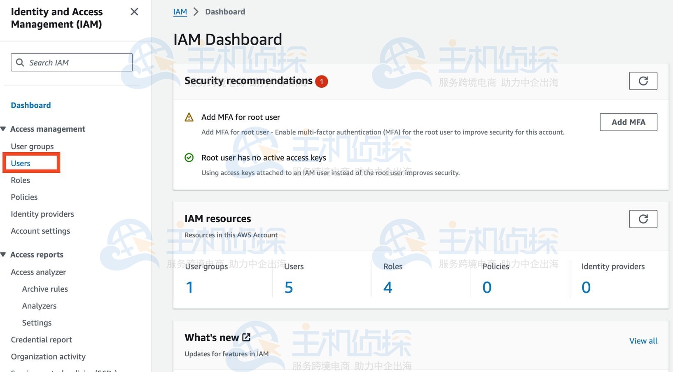Select Credential report in the sidebar

coord(41,339)
